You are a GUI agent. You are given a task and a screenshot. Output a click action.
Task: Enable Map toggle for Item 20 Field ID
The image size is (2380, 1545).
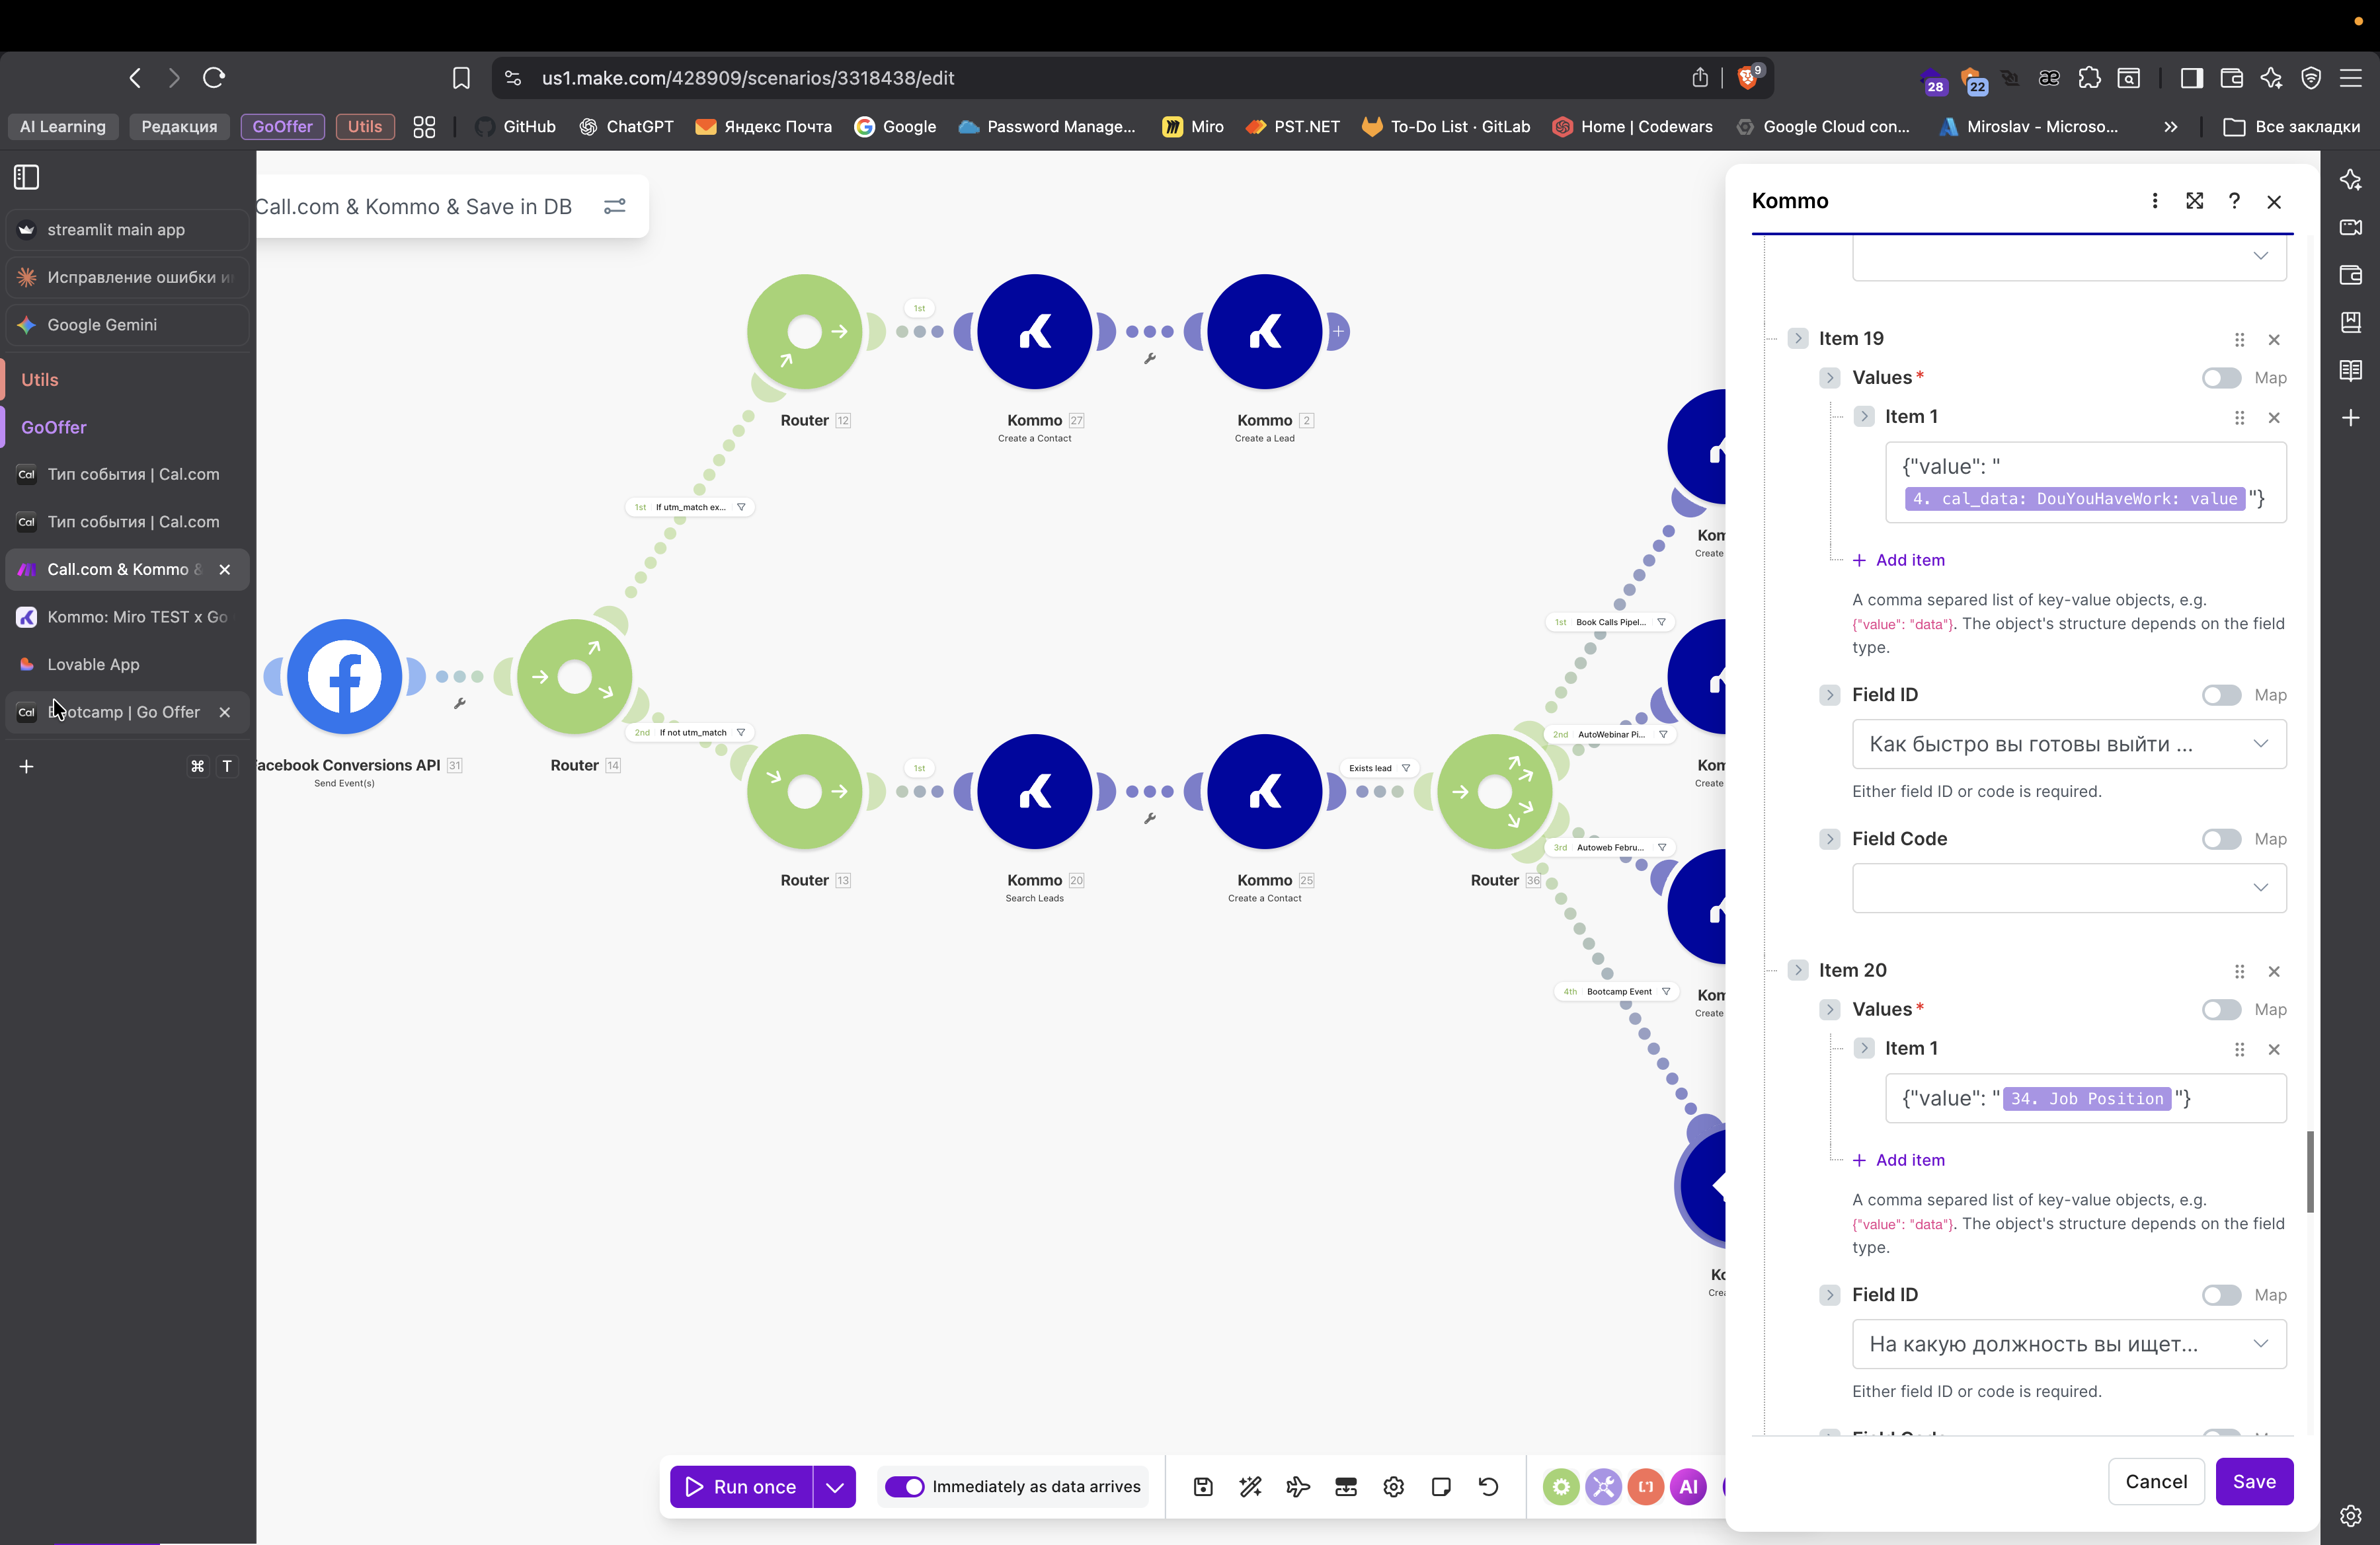pyautogui.click(x=2221, y=1295)
